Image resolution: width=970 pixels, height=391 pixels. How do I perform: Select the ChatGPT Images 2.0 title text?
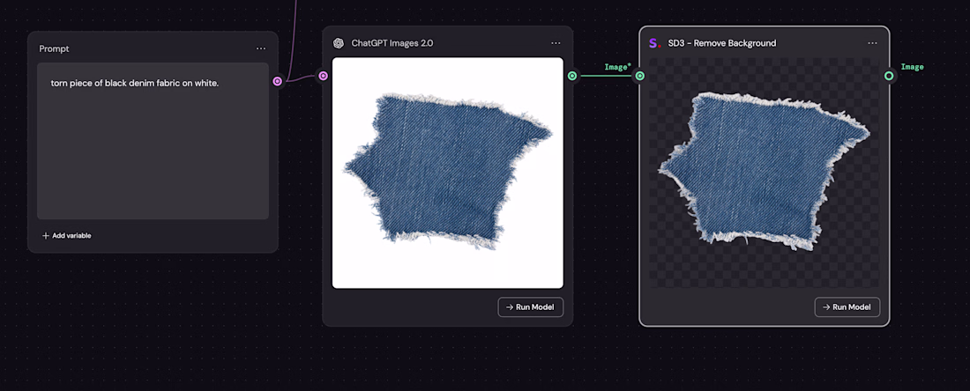tap(392, 43)
